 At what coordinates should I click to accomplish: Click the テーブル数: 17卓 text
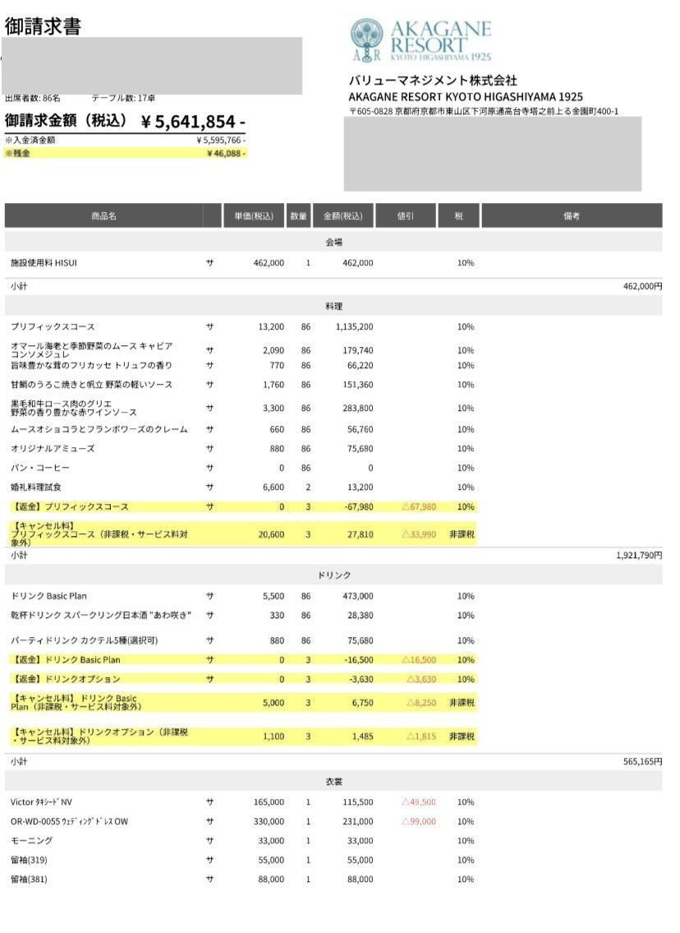124,98
